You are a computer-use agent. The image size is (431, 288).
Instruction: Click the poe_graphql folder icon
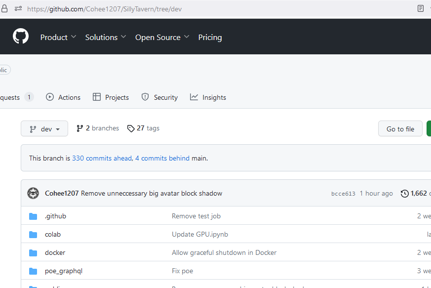[x=33, y=271]
